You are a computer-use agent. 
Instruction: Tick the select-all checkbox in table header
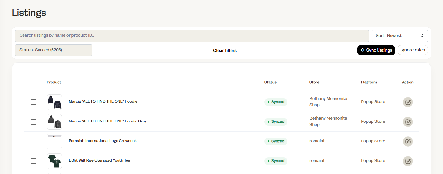click(33, 82)
